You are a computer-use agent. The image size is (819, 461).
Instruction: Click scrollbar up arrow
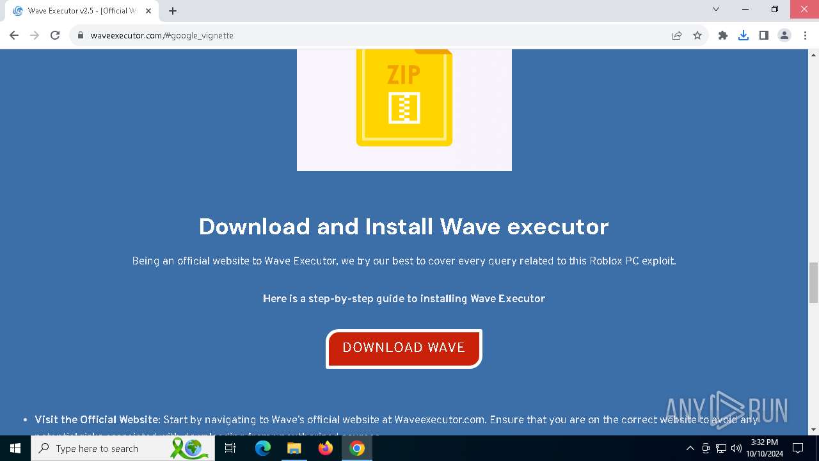coord(814,54)
